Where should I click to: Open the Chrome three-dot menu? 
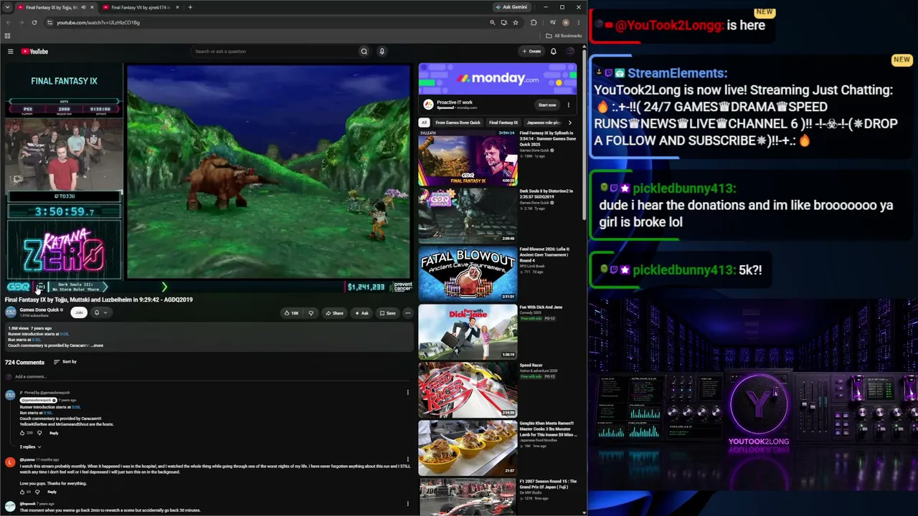pos(578,22)
